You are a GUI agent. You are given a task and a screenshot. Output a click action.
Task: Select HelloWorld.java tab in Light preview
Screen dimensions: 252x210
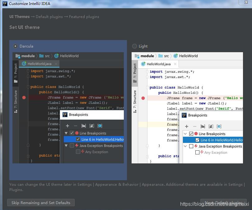158,64
